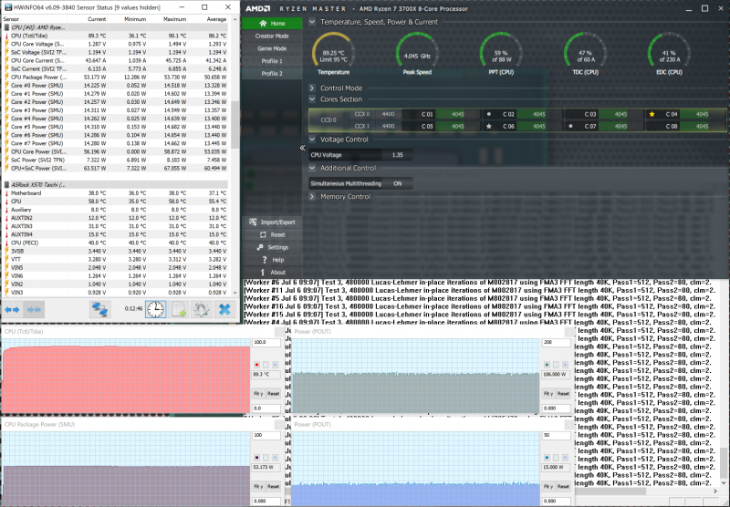Click gold star next to core C 04
Screen dimensions: 730x507
pos(652,114)
